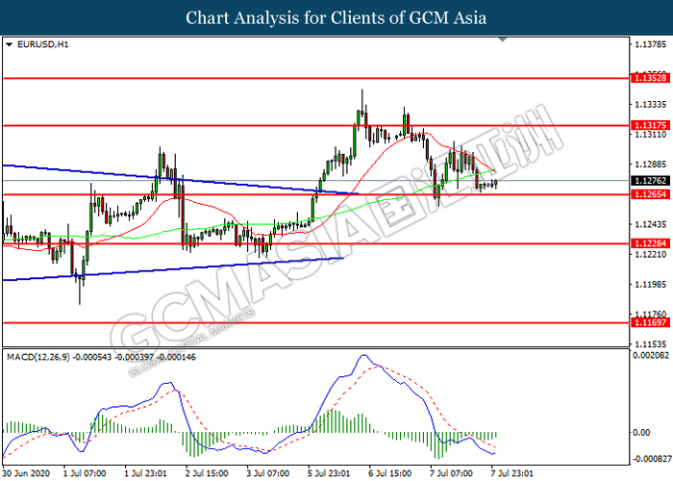This screenshot has width=673, height=481.
Task: Click the 7 Jul 07:00 time label
Action: [452, 473]
